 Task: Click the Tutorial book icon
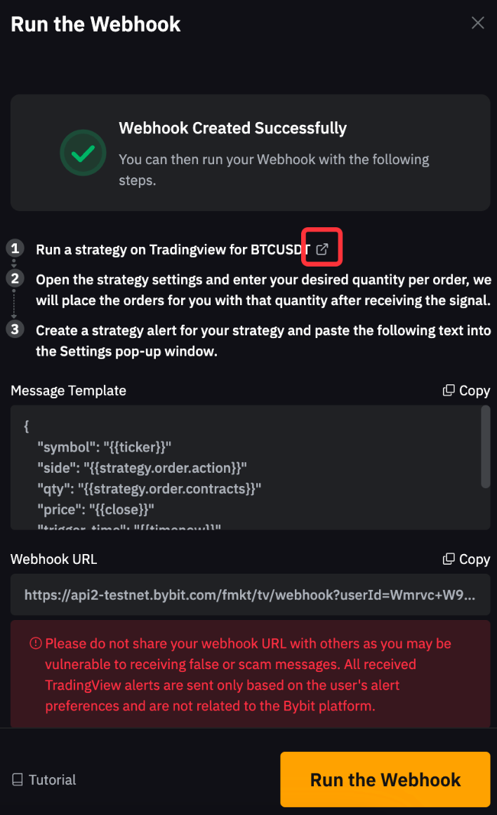pos(16,779)
